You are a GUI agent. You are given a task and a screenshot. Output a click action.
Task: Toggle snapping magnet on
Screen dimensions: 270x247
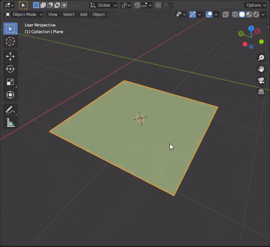[137, 5]
